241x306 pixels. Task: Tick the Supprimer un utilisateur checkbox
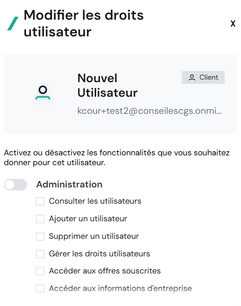pyautogui.click(x=40, y=236)
